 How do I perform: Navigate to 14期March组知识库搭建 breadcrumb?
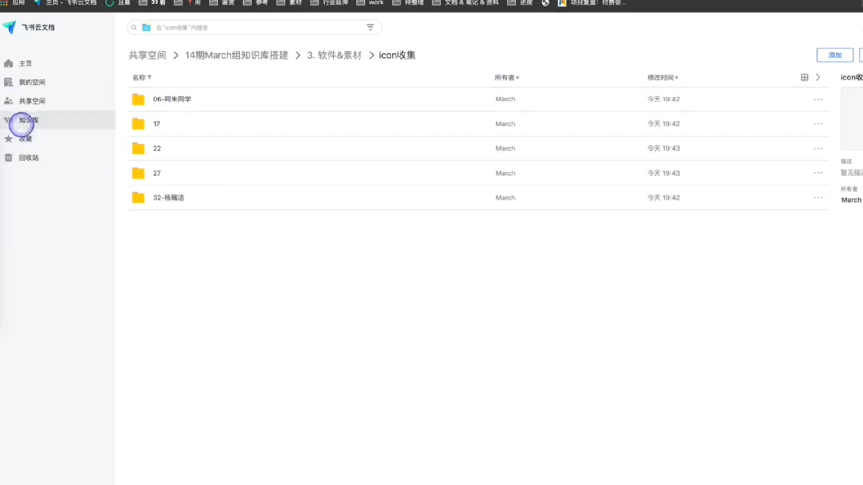[236, 55]
